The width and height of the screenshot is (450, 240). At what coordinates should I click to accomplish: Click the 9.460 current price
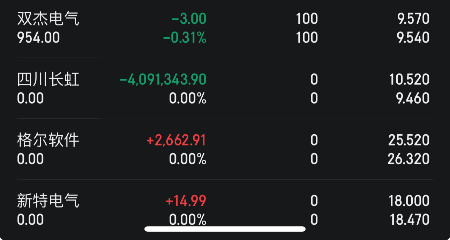click(413, 98)
